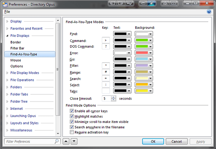Click the split-panes title bar icon

173,3
